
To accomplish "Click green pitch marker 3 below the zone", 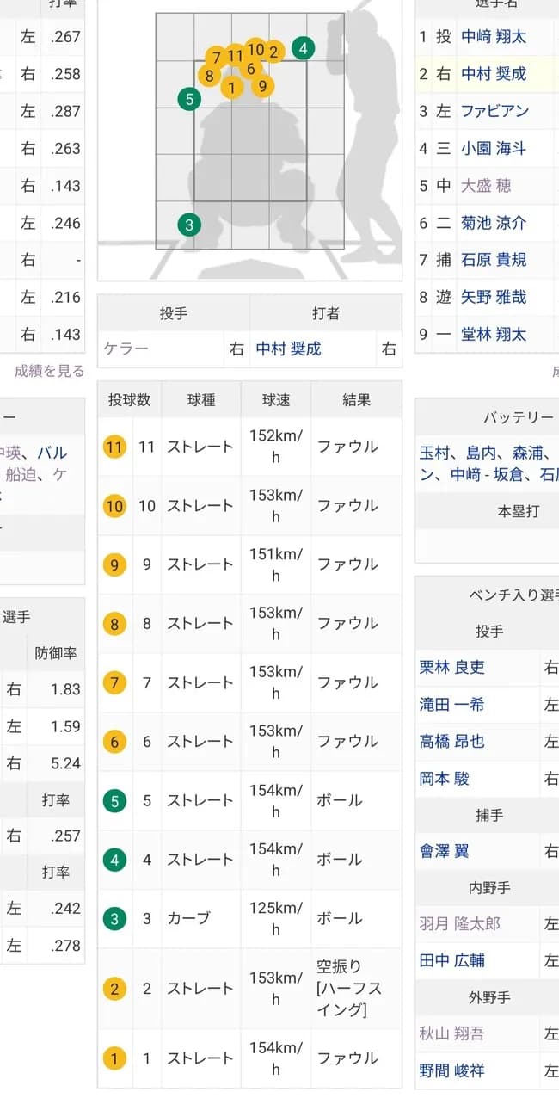I will [189, 225].
